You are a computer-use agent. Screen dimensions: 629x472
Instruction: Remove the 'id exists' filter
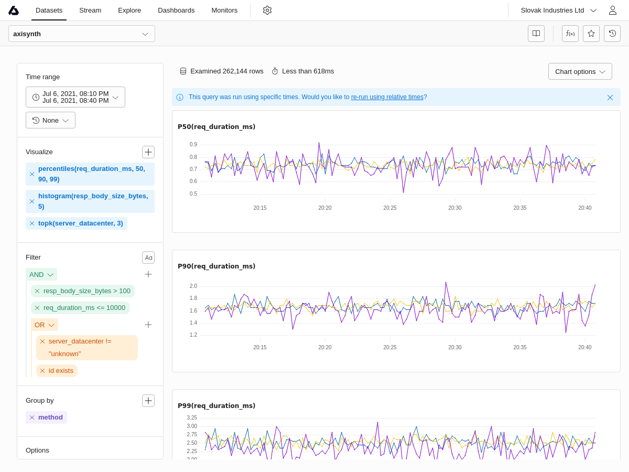[42, 371]
